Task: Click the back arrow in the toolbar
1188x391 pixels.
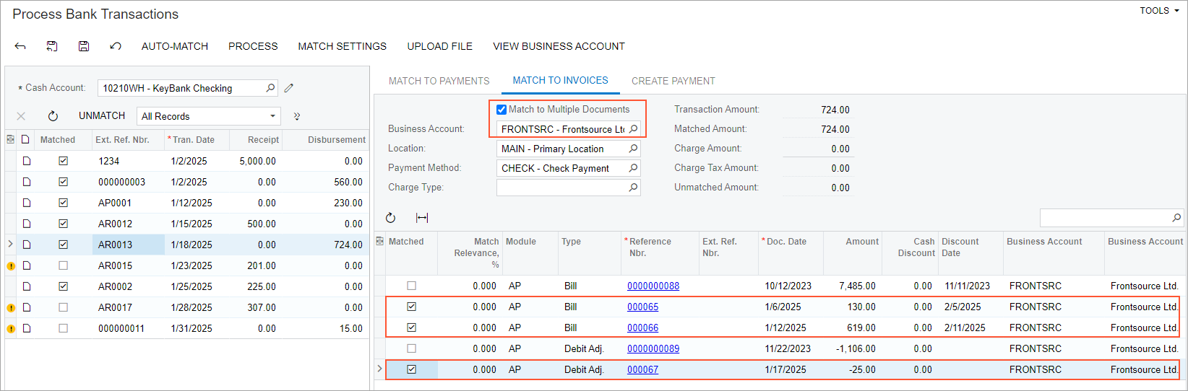Action: [x=20, y=46]
